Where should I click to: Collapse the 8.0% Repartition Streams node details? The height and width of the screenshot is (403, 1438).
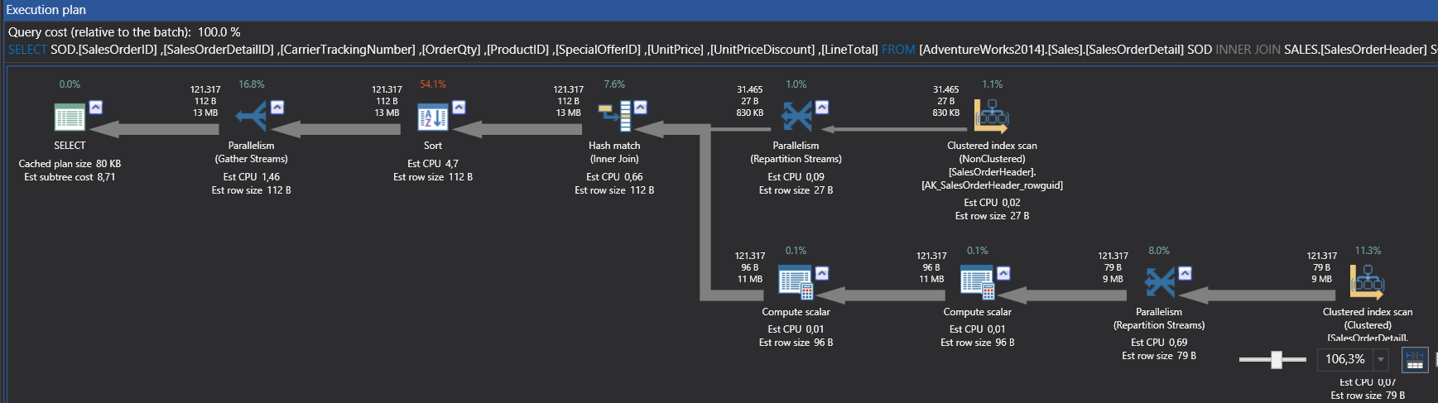[1185, 273]
